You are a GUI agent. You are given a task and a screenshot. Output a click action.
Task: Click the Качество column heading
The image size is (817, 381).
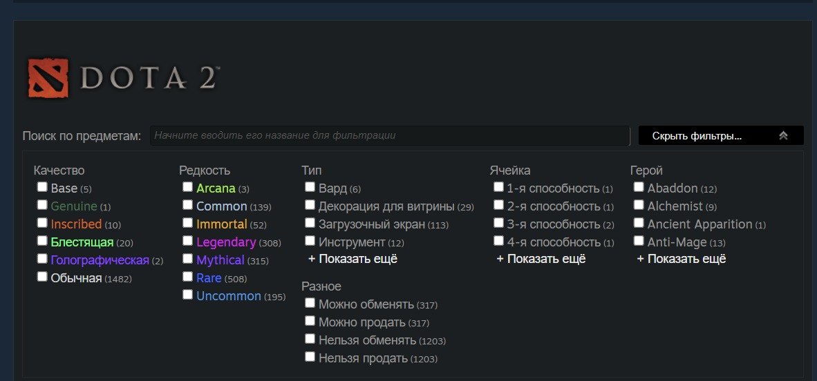[x=59, y=170]
